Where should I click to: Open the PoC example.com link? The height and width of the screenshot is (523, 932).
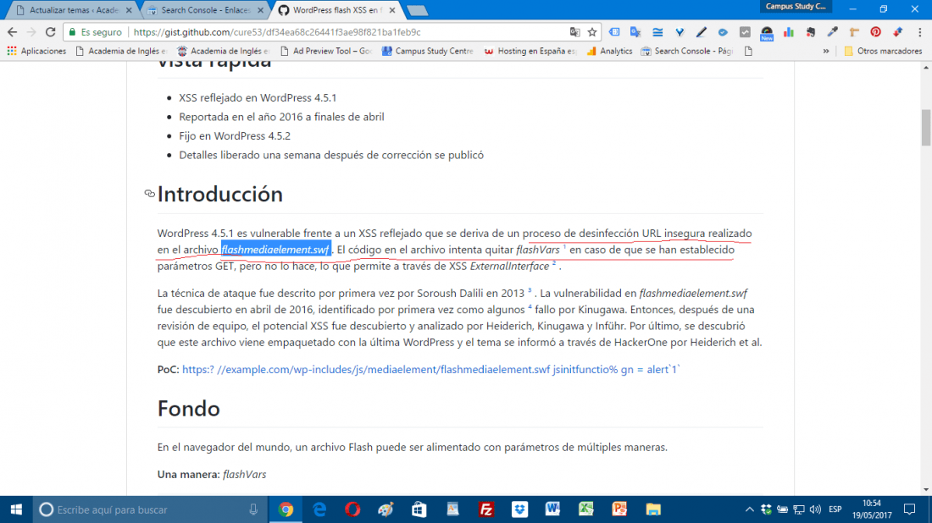pyautogui.click(x=431, y=369)
